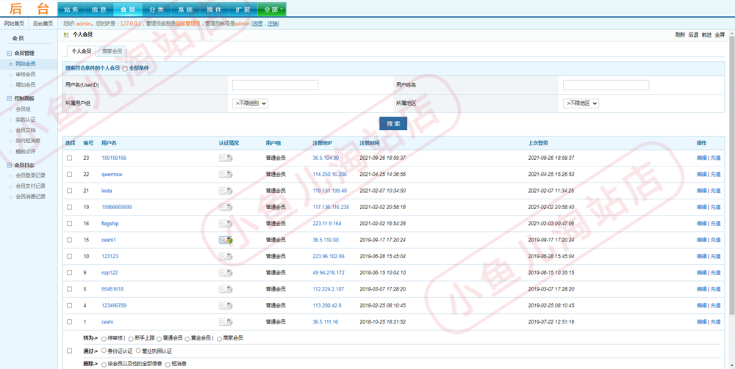Select checkbox for user 156156156
Image resolution: width=735 pixels, height=369 pixels.
69,158
